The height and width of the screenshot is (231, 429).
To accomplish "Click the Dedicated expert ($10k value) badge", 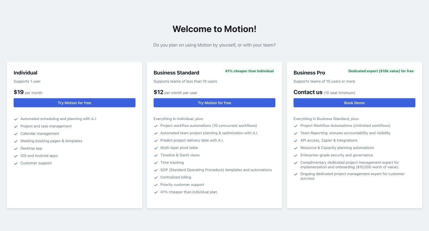I will click(x=381, y=71).
